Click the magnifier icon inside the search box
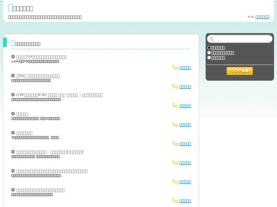This screenshot has width=277, height=207. (212, 39)
